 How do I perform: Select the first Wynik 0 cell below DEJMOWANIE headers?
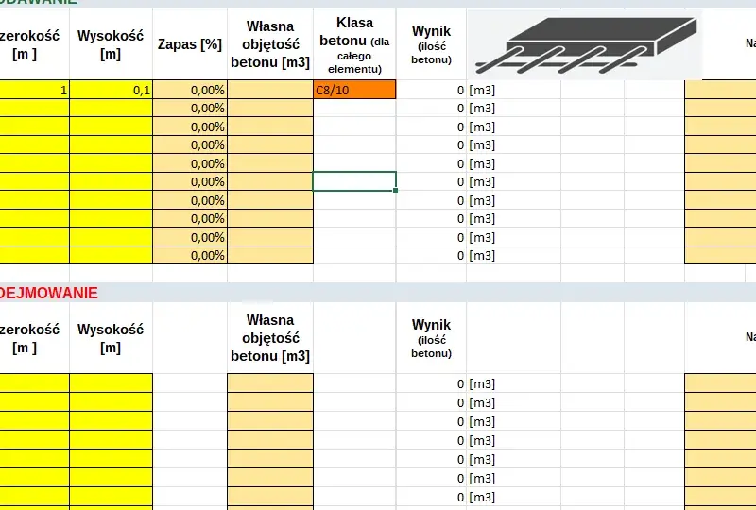tap(432, 383)
